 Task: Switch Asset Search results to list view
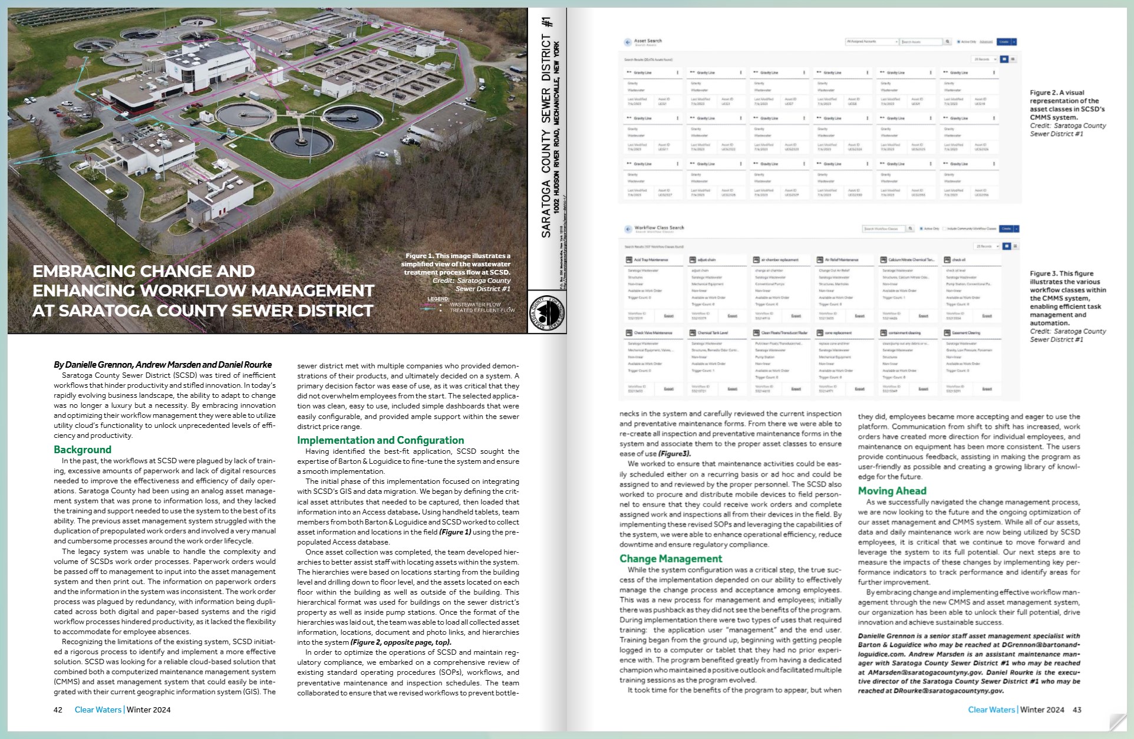tap(1013, 59)
